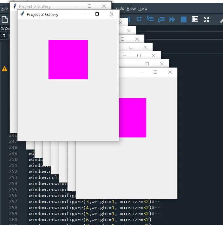This screenshot has height=225, width=223.
Task: Click the step into function debug icon
Action: (x=150, y=19)
